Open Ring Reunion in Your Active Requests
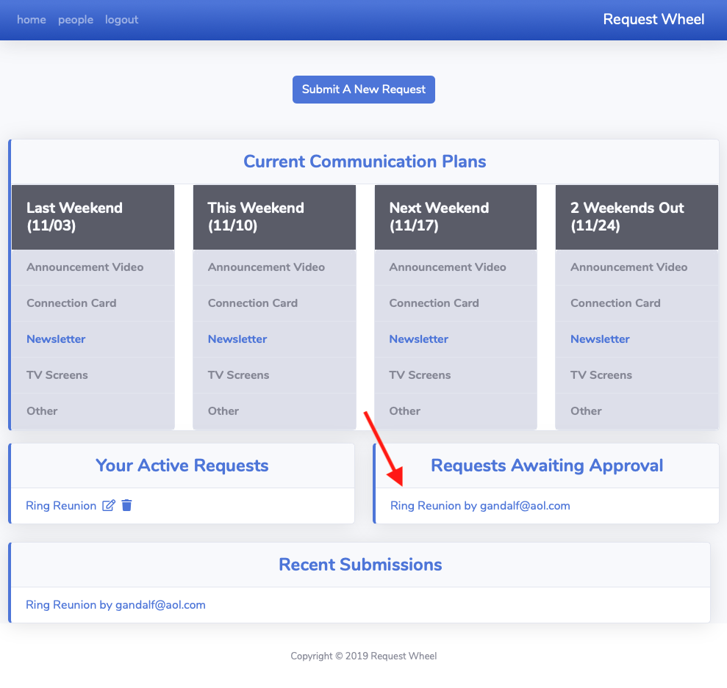Viewport: 727px width, 688px height. pos(61,506)
